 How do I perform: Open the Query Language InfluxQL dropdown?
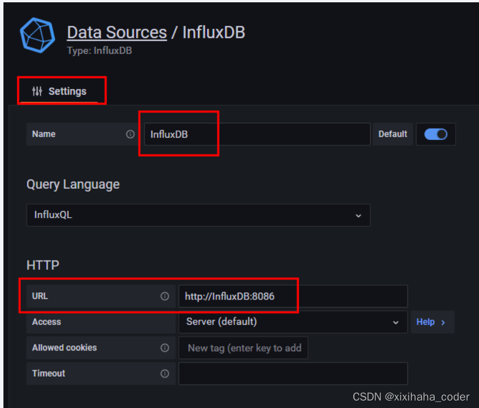click(198, 215)
